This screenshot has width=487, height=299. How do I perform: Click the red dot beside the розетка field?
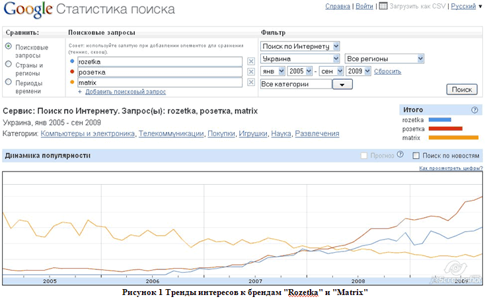pos(72,72)
